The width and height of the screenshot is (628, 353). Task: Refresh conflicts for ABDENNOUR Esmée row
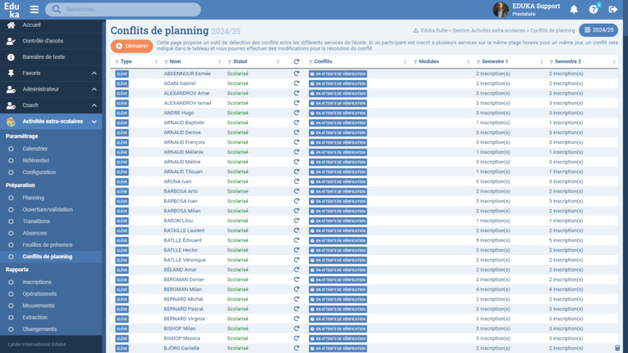(297, 74)
